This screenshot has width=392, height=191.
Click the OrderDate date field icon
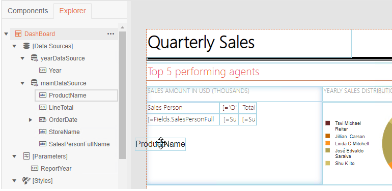tap(42, 120)
